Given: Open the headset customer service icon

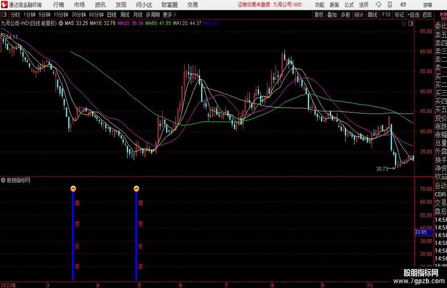Looking at the screenshot, I should pos(378,5).
